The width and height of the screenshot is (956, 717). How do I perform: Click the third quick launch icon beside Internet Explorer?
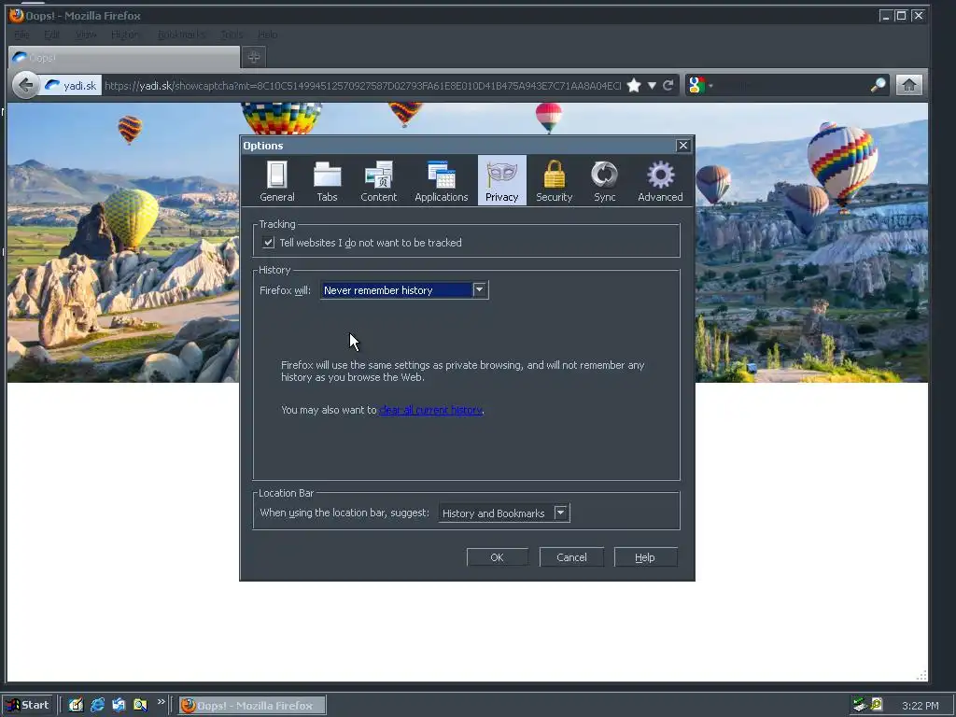tap(119, 705)
